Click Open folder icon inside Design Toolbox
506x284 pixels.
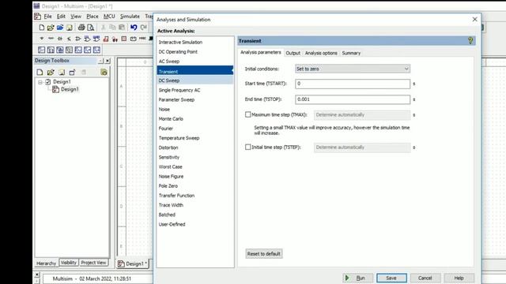(x=51, y=72)
